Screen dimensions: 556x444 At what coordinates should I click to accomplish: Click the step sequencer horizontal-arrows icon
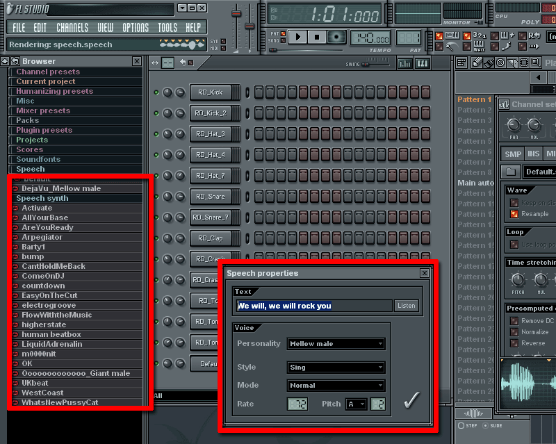coord(155,63)
